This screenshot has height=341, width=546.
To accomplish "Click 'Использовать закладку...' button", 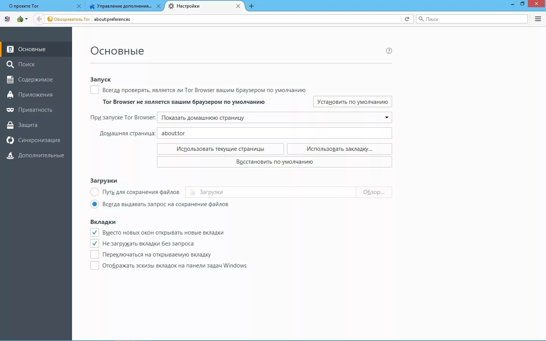I will [x=339, y=149].
